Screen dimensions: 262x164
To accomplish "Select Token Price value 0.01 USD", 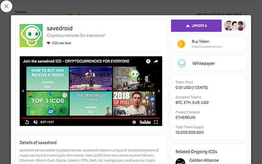I will (191, 88).
